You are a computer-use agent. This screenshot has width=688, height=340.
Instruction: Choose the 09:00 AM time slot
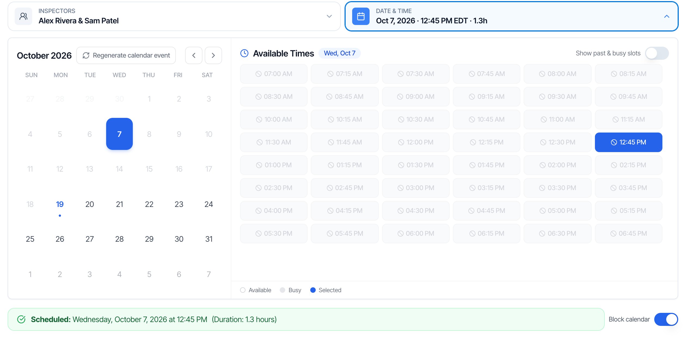point(416,97)
